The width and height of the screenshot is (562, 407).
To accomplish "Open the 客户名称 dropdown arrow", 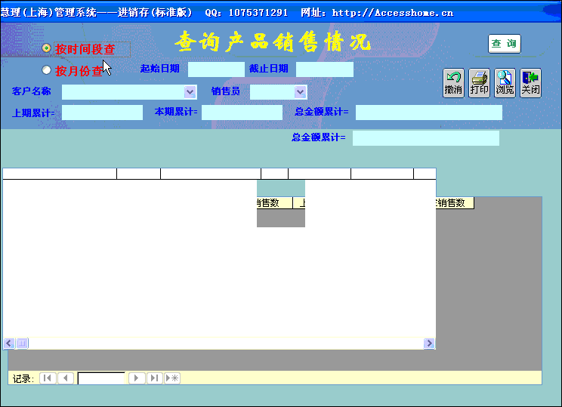I will tap(190, 92).
